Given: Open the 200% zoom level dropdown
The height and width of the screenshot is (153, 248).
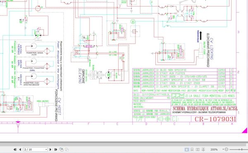Looking at the screenshot, I should click(223, 149).
